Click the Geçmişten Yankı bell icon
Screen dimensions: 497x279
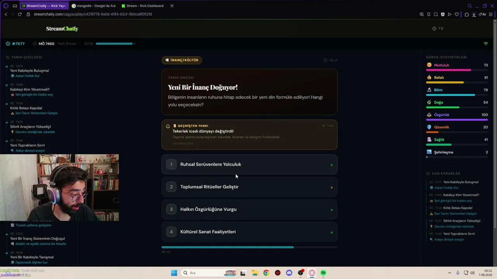(x=168, y=126)
